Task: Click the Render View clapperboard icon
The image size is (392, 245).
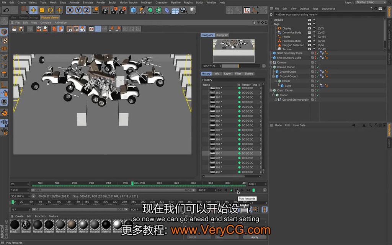Action: (x=105, y=10)
